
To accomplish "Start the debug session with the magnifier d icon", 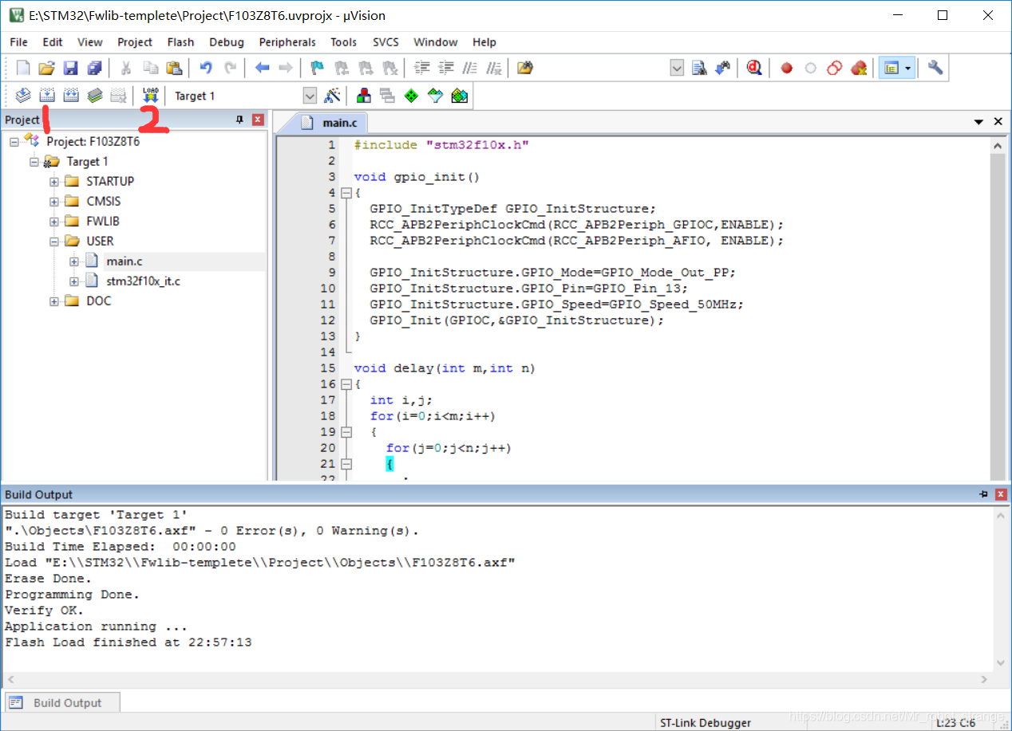I will click(754, 69).
